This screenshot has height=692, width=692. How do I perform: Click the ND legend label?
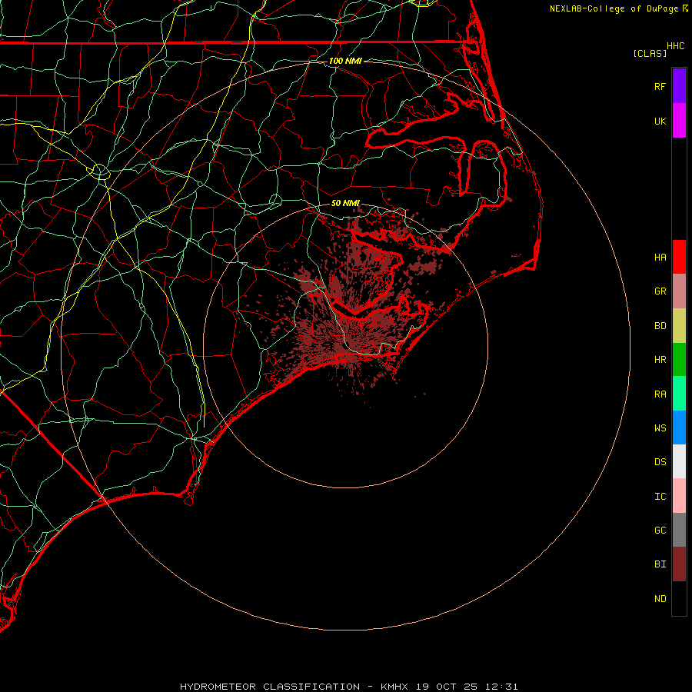pyautogui.click(x=660, y=599)
